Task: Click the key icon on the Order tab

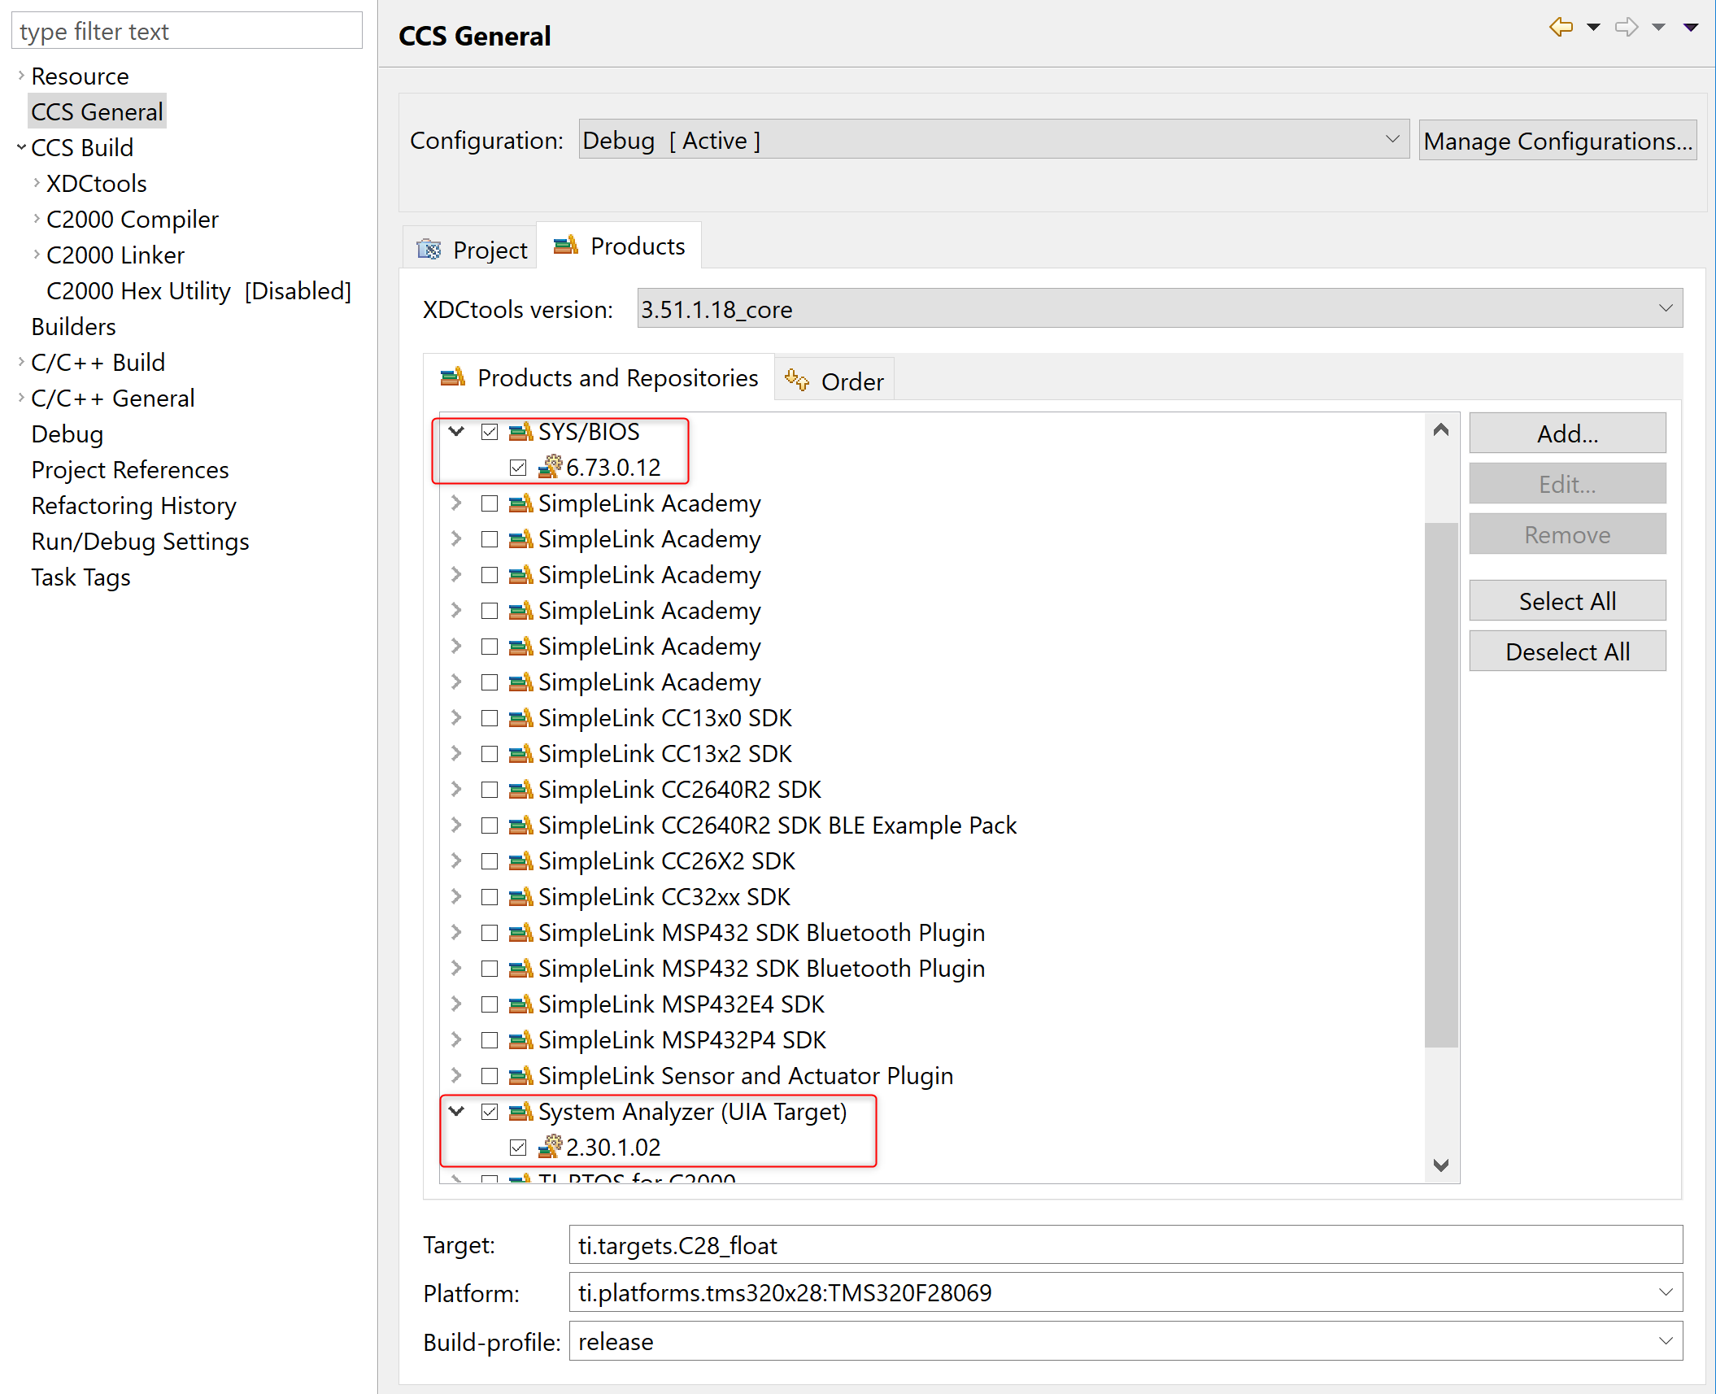Action: tap(795, 380)
